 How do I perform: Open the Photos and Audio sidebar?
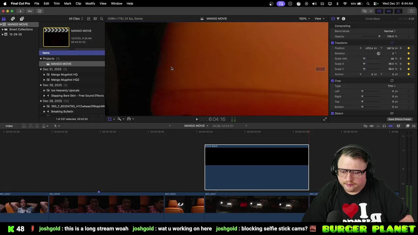pyautogui.click(x=13, y=19)
